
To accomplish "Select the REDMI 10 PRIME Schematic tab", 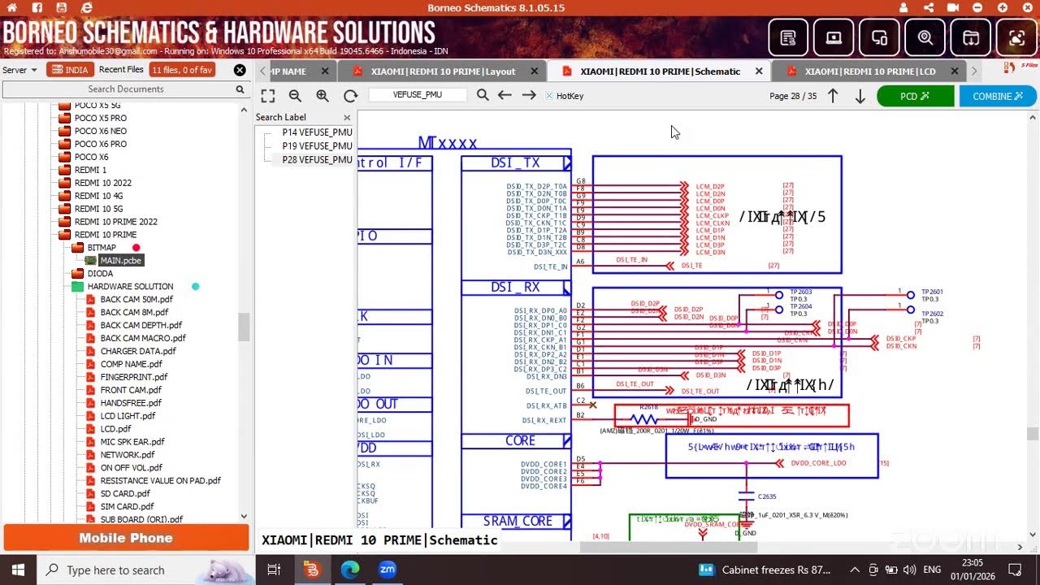I will (660, 71).
